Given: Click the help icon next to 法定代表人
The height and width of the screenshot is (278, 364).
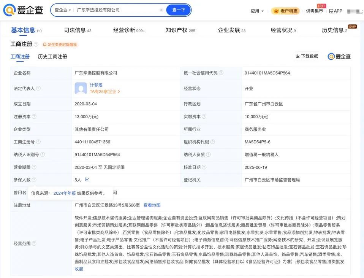Looking at the screenshot, I should click(x=38, y=88).
